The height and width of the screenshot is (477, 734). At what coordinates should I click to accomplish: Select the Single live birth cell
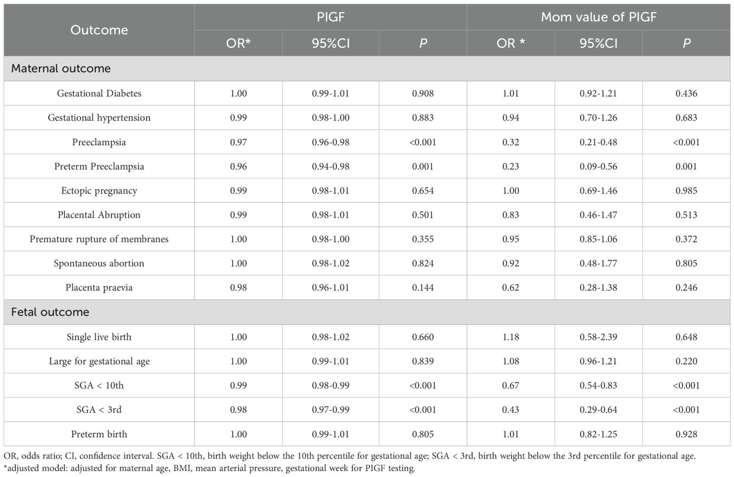point(99,337)
